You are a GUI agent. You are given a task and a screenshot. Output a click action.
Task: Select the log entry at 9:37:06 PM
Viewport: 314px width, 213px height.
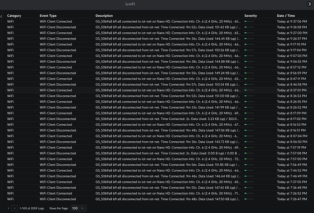pos(159,21)
